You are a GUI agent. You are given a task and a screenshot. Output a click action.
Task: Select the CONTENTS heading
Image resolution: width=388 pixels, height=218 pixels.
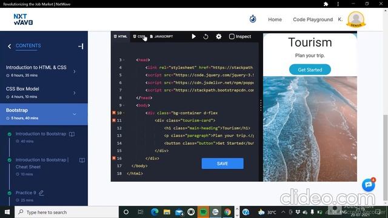pyautogui.click(x=28, y=46)
